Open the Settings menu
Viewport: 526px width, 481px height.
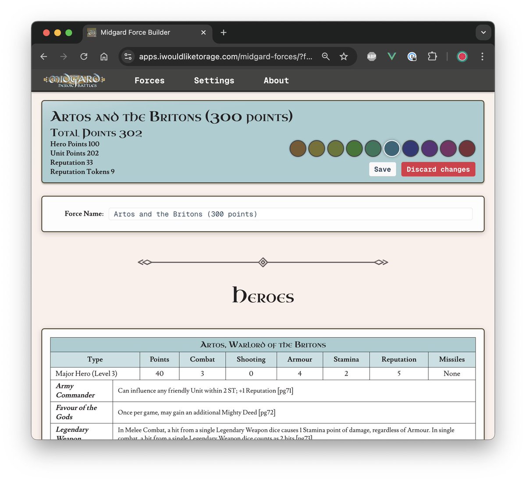pyautogui.click(x=214, y=81)
